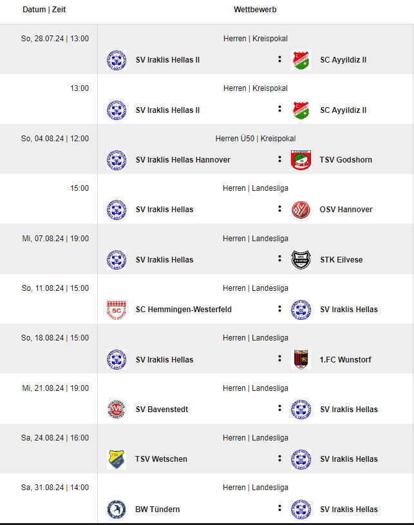The image size is (414, 525).
Task: Open the SV Iraklis Hellas Hannover team link
Action: pos(183,160)
